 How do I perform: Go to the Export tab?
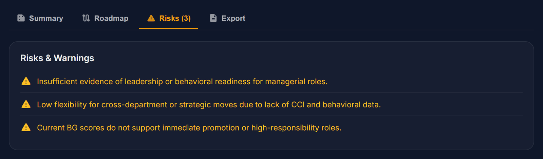(x=227, y=18)
